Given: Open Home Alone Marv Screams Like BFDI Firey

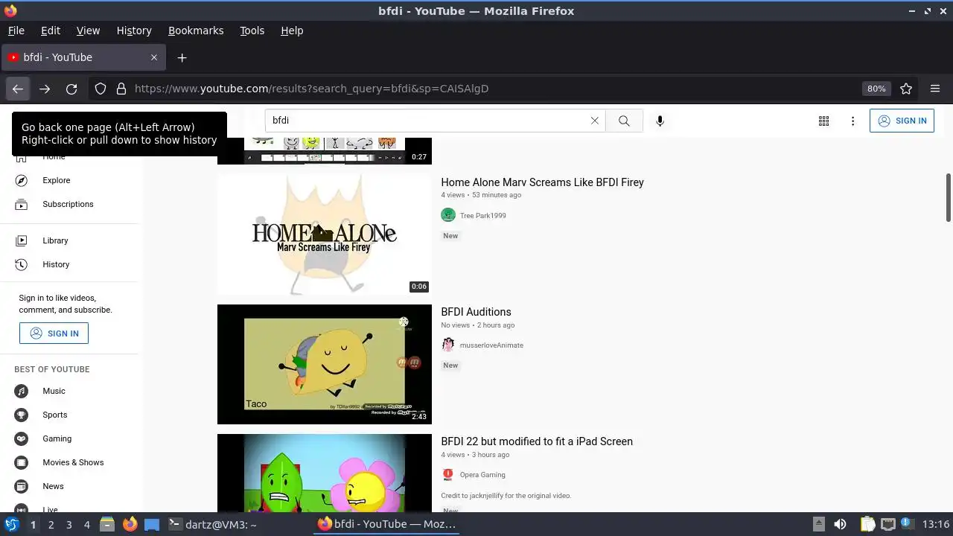Looking at the screenshot, I should pos(542,182).
